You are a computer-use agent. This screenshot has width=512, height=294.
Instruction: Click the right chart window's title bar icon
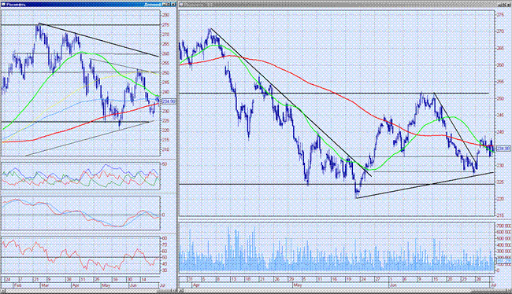(x=181, y=4)
